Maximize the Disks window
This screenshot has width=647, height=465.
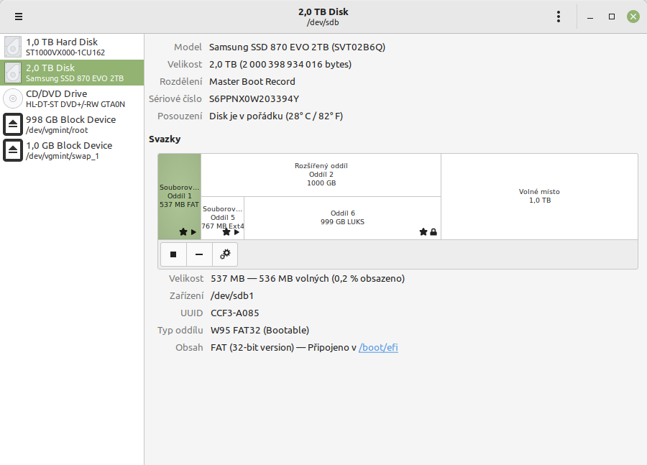(611, 17)
